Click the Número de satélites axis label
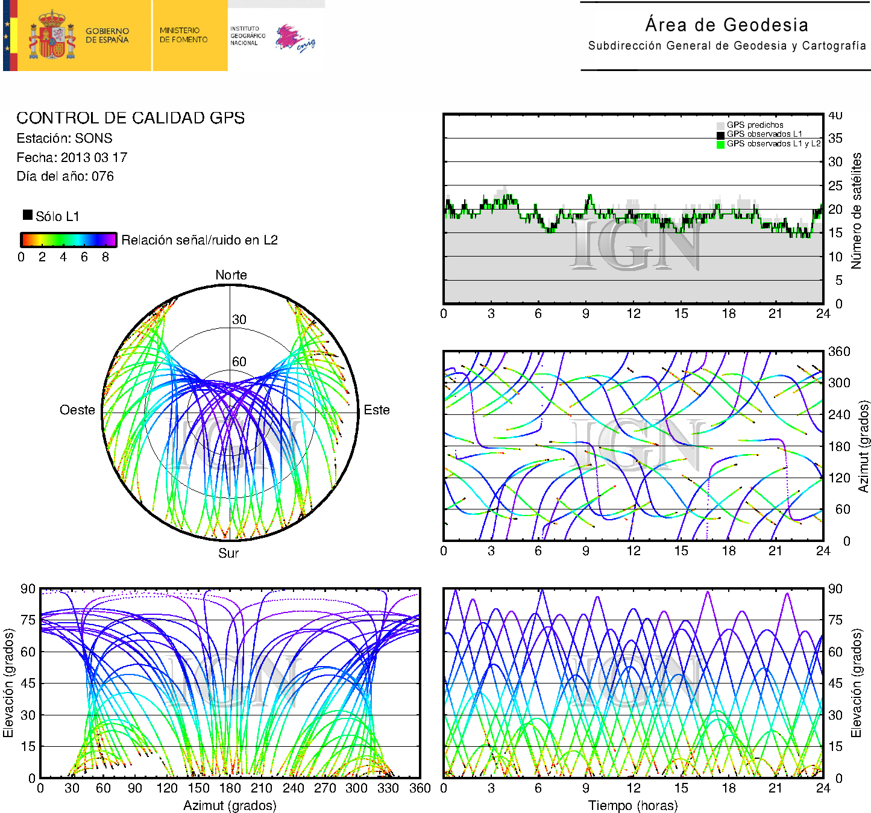The height and width of the screenshot is (813, 871). pos(857,210)
